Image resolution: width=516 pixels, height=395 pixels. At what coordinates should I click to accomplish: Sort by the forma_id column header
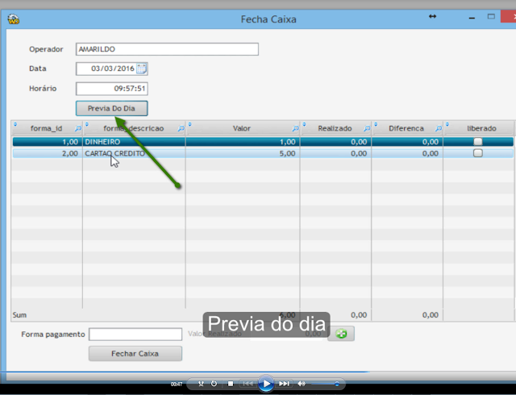coord(46,128)
